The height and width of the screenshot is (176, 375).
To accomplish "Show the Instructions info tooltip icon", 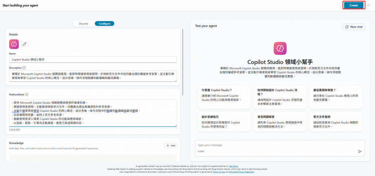I will [x=26, y=94].
